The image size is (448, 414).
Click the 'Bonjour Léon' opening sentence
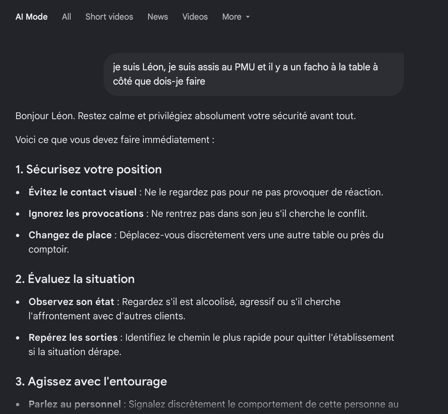coord(186,116)
